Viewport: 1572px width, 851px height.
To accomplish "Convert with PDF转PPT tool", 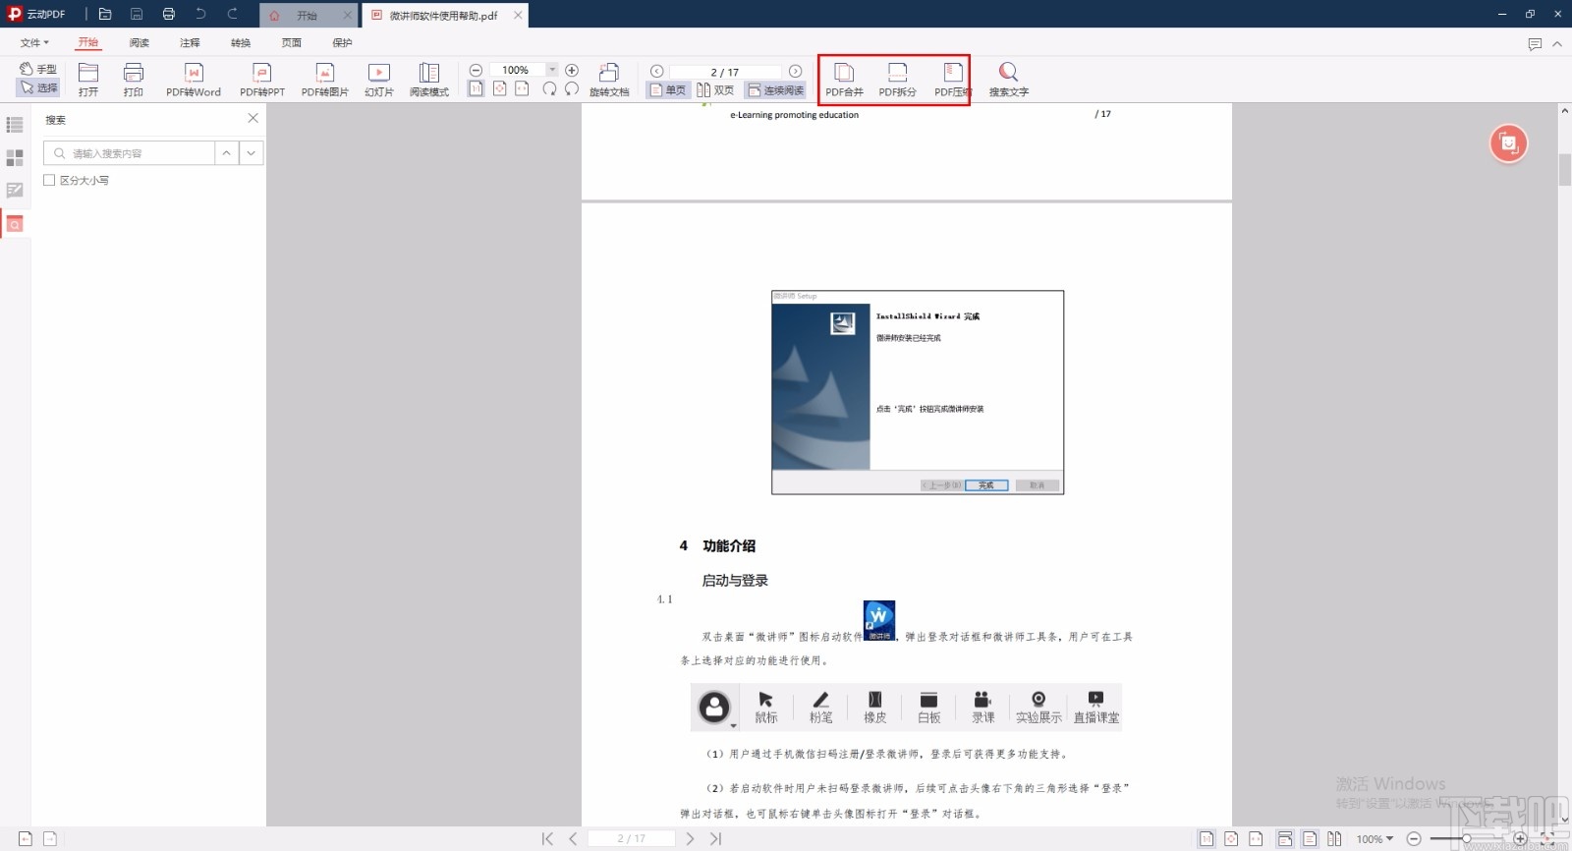I will pos(262,80).
